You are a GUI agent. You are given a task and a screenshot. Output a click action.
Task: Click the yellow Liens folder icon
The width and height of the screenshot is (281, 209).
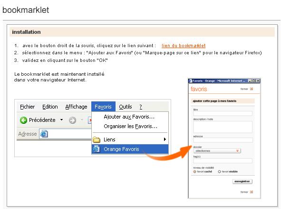pos(97,139)
